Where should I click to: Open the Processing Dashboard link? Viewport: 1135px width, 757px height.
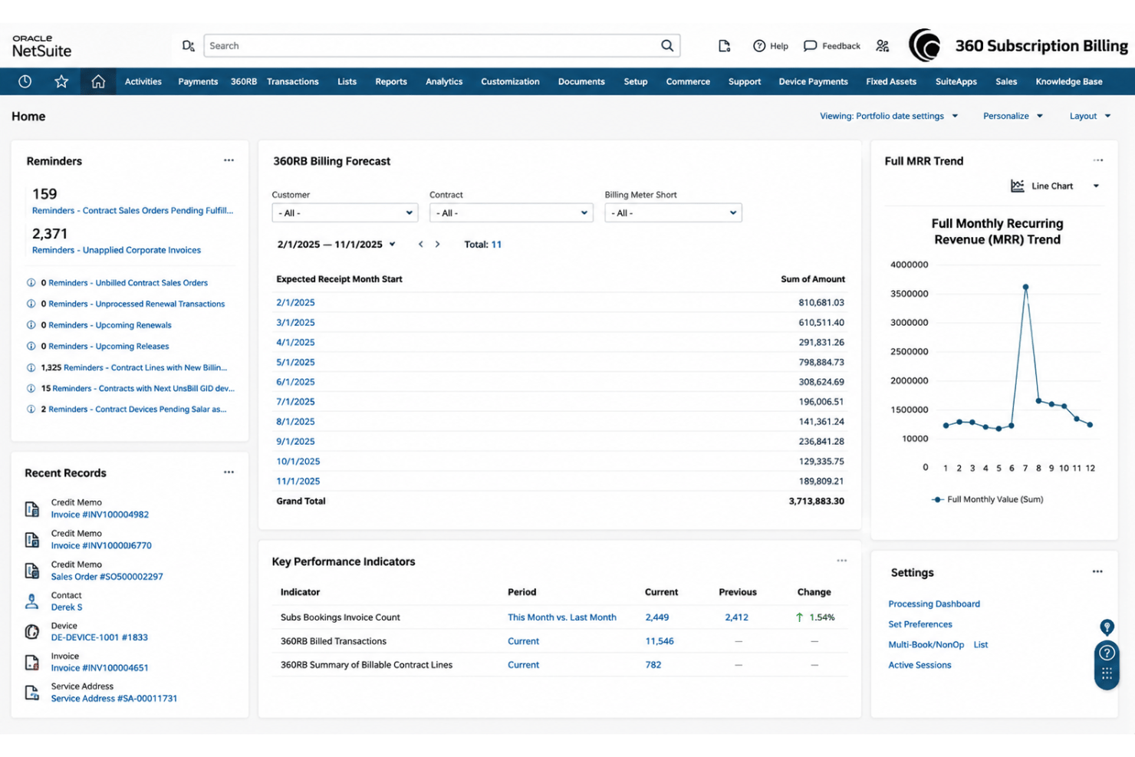[x=934, y=604]
